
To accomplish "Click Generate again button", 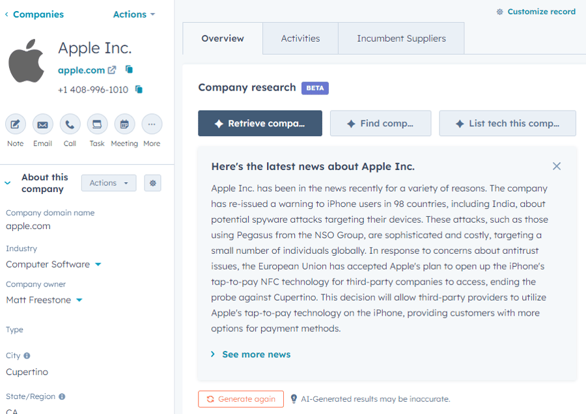I will point(241,399).
